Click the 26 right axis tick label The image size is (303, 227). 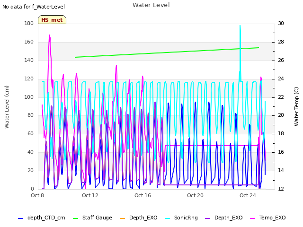point(281,60)
